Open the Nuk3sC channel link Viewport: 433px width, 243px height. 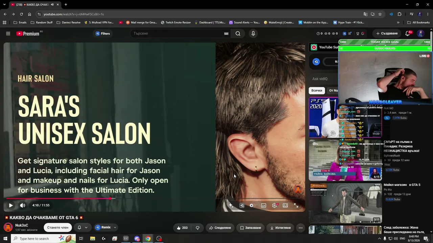(22, 225)
